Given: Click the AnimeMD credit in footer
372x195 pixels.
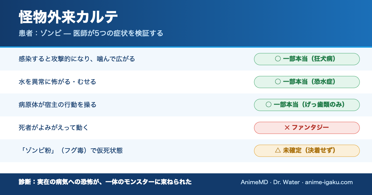Looking at the screenshot, I should pos(254,182).
